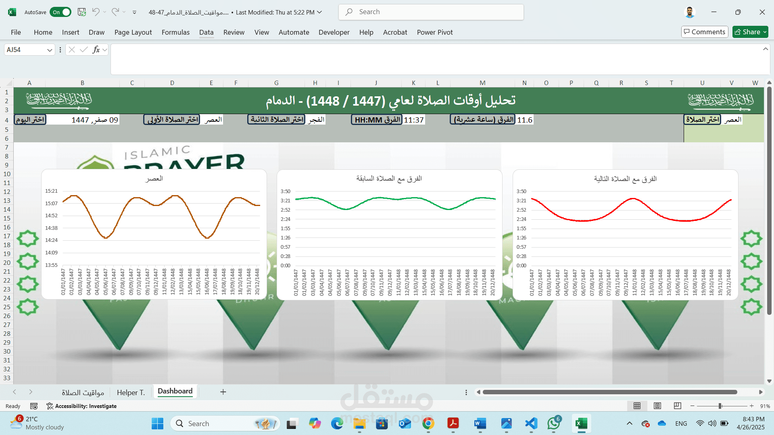Open the File menu
Image resolution: width=774 pixels, height=435 pixels.
[16, 32]
